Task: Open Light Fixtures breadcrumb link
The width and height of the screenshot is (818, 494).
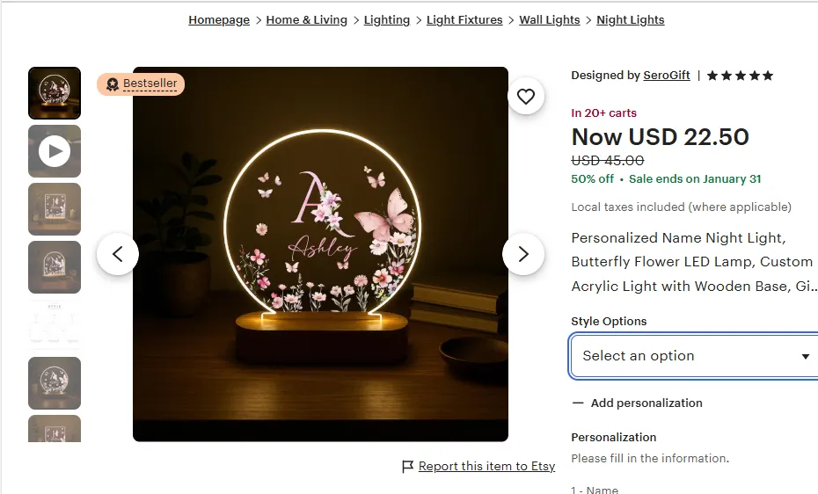Action: [x=464, y=20]
